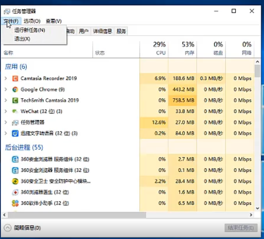
Task: Click the WeChat process icon
Action: click(15, 111)
